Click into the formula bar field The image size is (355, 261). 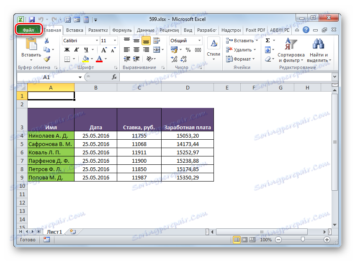(x=226, y=77)
